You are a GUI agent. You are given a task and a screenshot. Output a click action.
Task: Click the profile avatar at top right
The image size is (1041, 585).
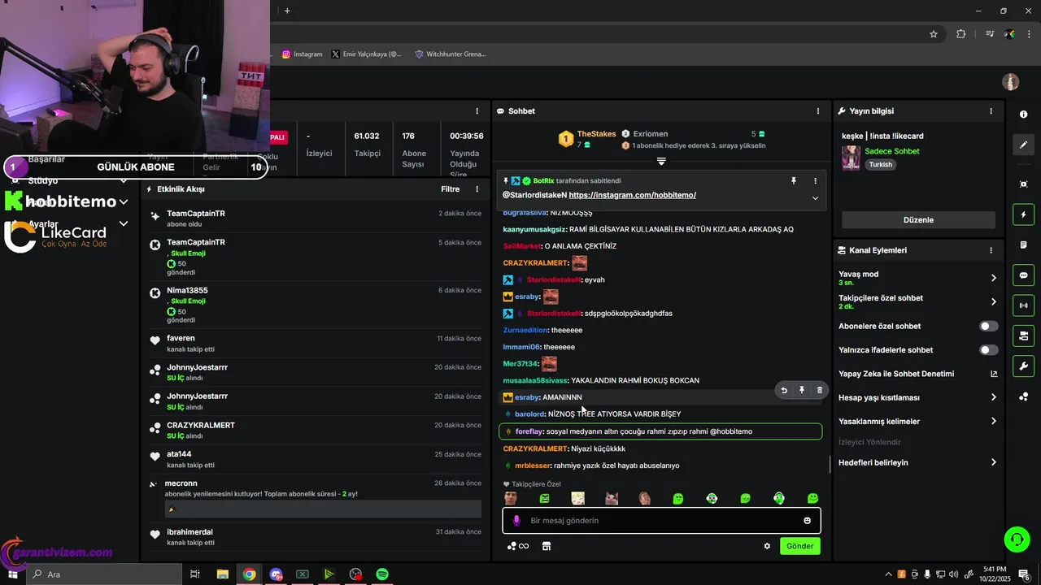coord(1011,82)
